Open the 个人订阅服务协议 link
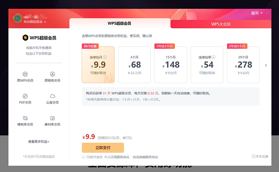 tap(117, 157)
